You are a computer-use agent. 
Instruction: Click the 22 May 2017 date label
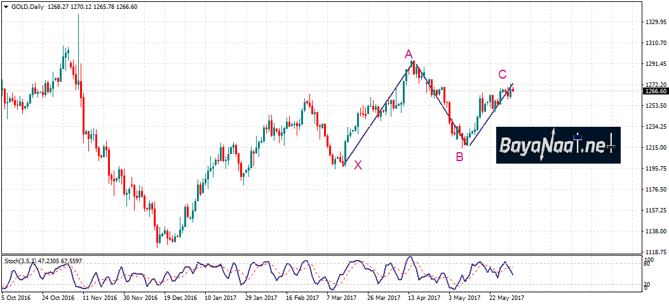click(x=507, y=297)
